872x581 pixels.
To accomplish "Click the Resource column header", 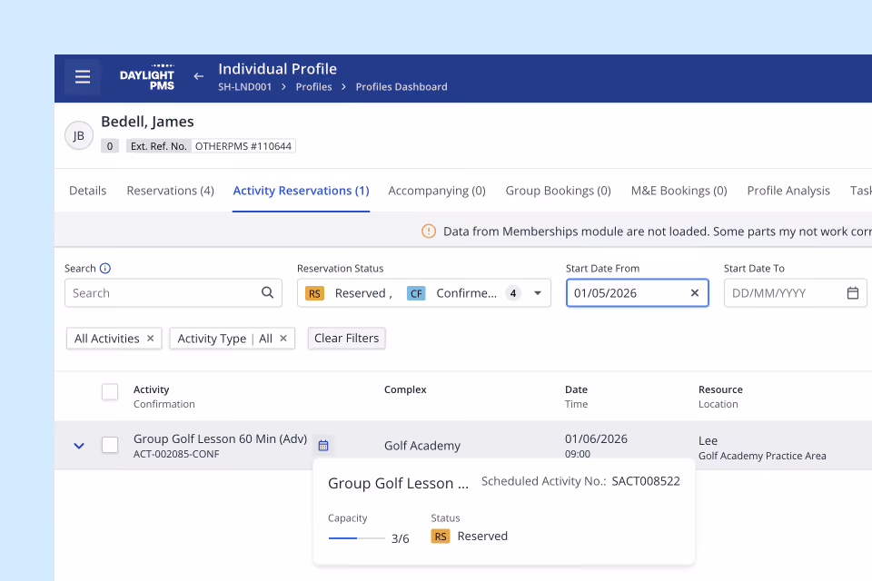I will click(x=720, y=389).
